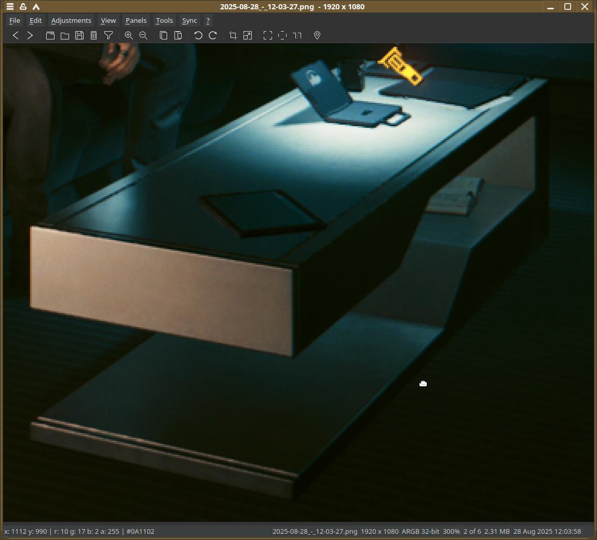The height and width of the screenshot is (540, 597).
Task: Open the Sync menu
Action: coord(189,21)
